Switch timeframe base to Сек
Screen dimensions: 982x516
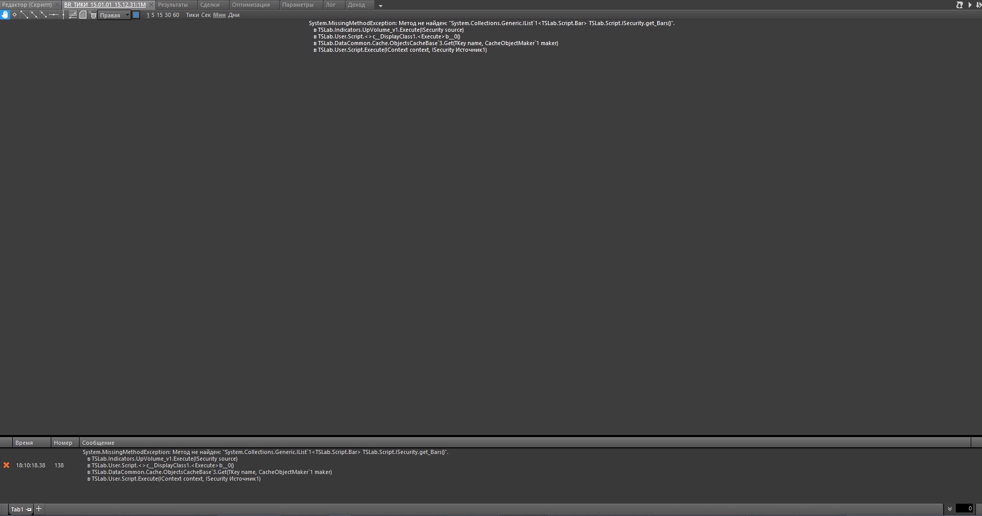tap(206, 15)
